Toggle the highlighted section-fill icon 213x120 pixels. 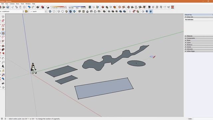tap(151, 11)
